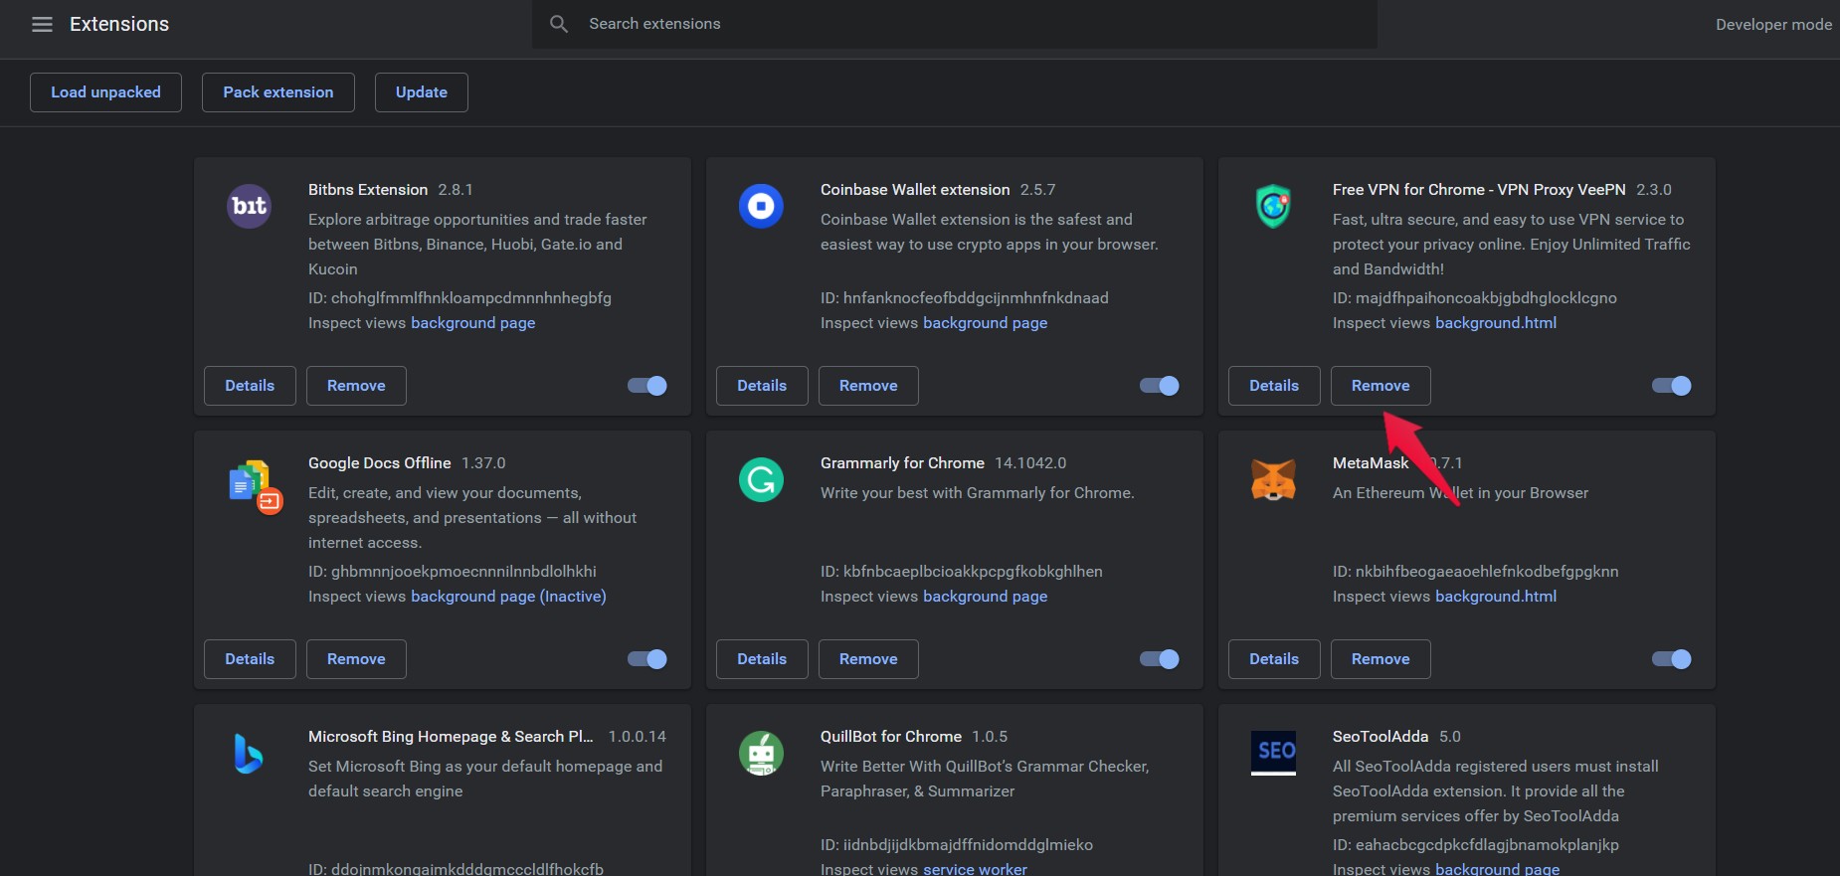Viewport: 1840px width, 876px height.
Task: Open Grammarly background page link
Action: (985, 597)
